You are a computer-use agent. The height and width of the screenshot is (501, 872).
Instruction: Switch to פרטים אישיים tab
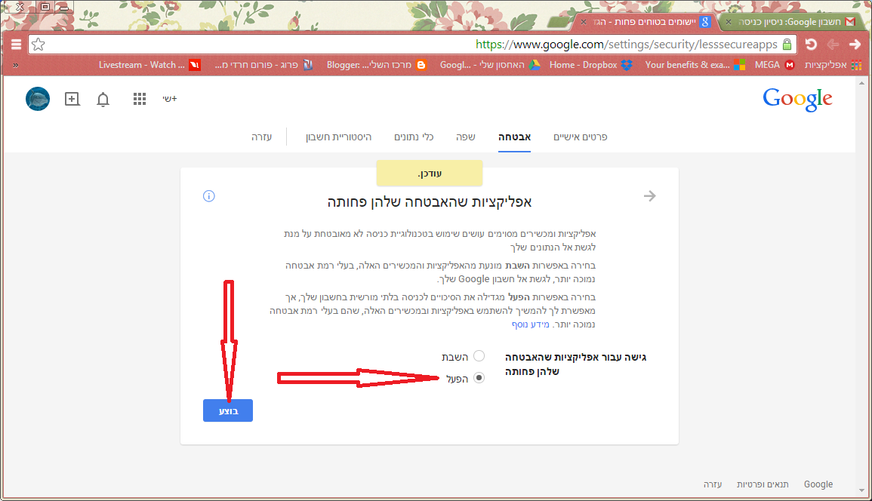click(580, 137)
